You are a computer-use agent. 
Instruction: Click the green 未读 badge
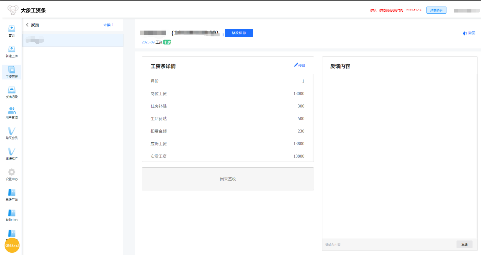tap(167, 42)
